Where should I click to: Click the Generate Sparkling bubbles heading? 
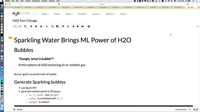(x=40, y=82)
